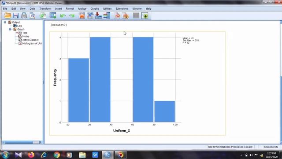Click the Frequency axis label

point(55,77)
